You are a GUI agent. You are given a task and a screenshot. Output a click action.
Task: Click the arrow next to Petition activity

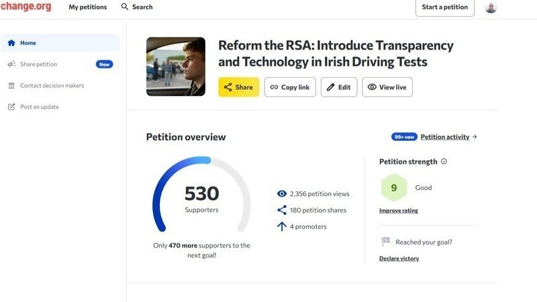(x=475, y=137)
